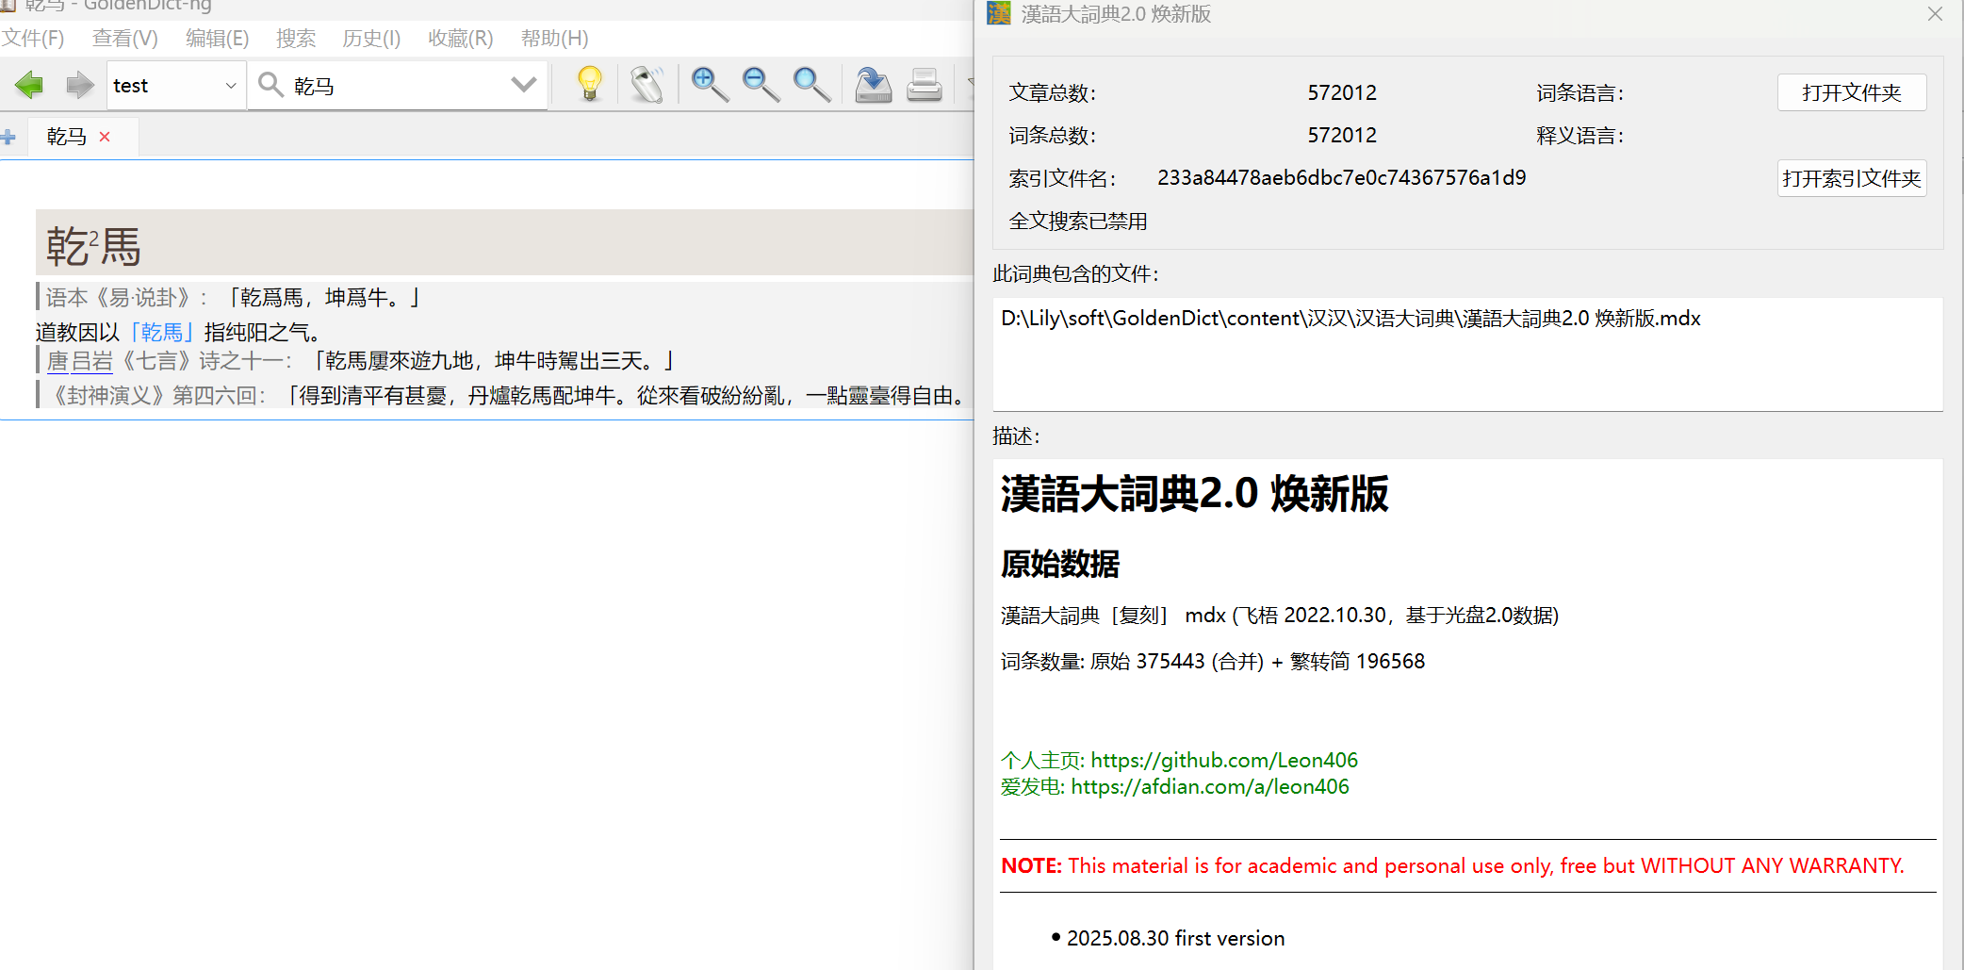Click the pronounce word speaker icon
This screenshot has width=1964, height=970.
coord(647,85)
